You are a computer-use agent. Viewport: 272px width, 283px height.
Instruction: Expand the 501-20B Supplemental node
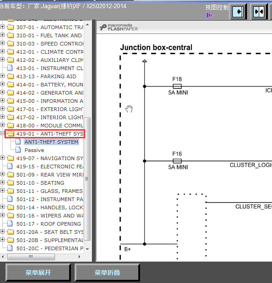[x=2, y=240]
